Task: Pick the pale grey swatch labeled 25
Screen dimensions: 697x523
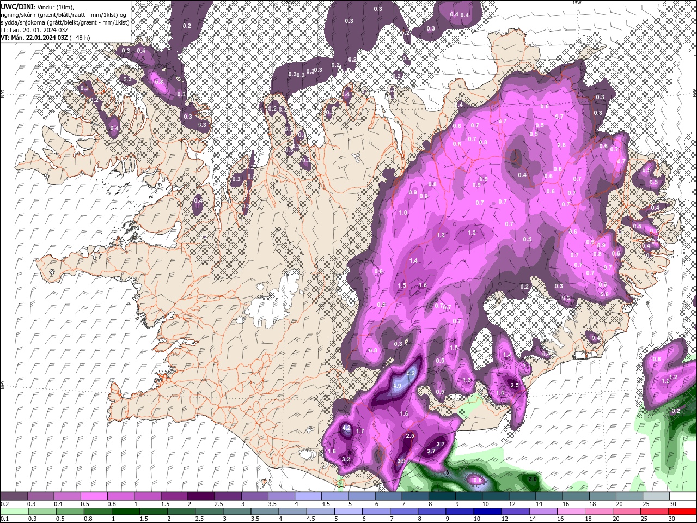Action: click(656, 496)
